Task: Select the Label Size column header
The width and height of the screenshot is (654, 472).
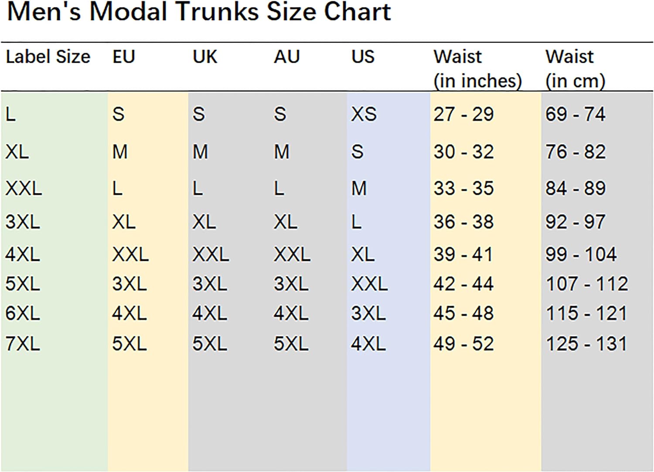Action: coord(48,57)
